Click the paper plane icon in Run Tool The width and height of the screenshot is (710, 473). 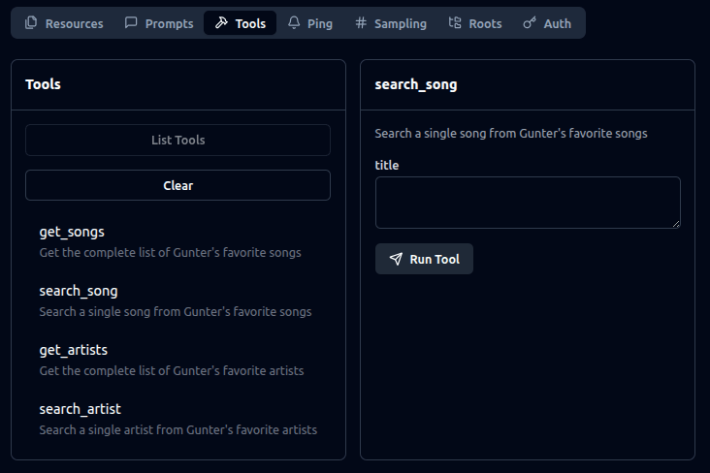396,260
